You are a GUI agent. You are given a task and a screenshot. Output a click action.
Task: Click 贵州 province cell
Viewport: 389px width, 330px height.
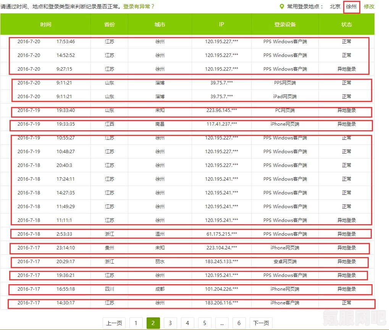coord(110,248)
